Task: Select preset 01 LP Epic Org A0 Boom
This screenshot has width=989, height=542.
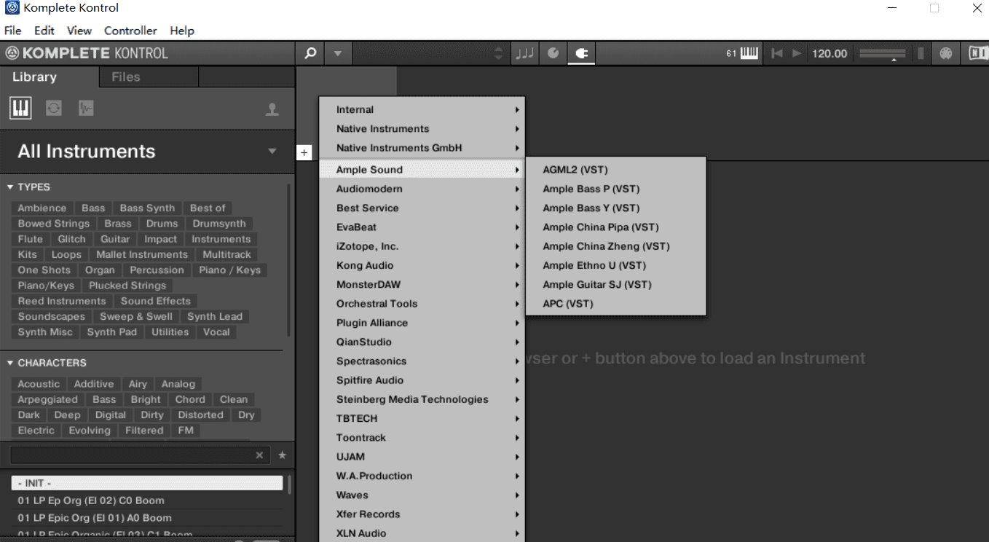Action: tap(147, 518)
